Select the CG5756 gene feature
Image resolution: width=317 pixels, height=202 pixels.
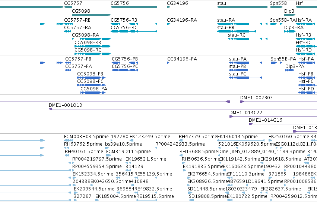click(134, 7)
